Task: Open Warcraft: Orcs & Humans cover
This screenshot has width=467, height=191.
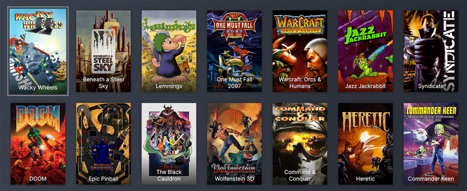Action: pyautogui.click(x=300, y=51)
